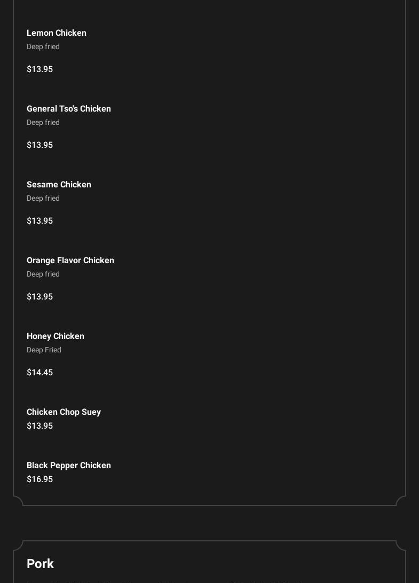Viewport: 419px width, 583px height.
Task: Click General Tso's Chicken's Deep fried description
Action: tap(43, 123)
